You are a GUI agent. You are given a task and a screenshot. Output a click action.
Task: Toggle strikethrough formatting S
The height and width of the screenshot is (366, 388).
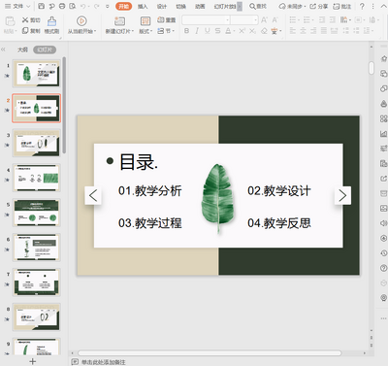tap(217, 31)
